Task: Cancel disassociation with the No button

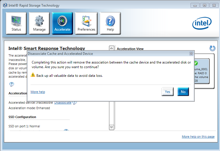Action: (x=183, y=92)
